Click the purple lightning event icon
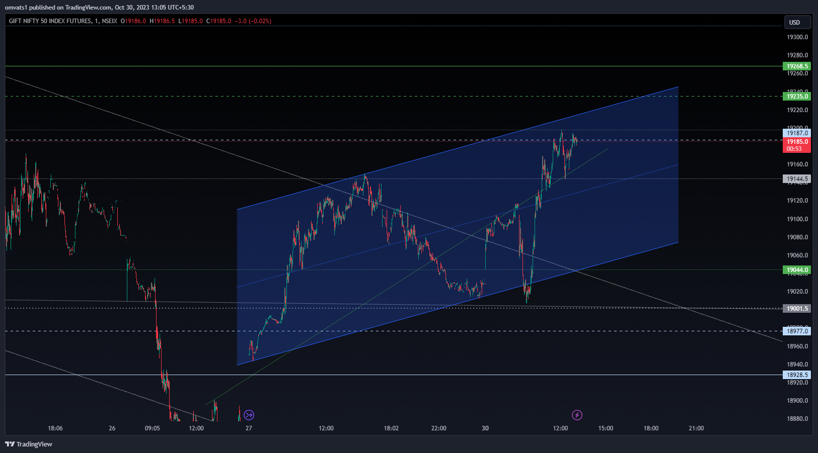The height and width of the screenshot is (453, 818). [x=577, y=415]
